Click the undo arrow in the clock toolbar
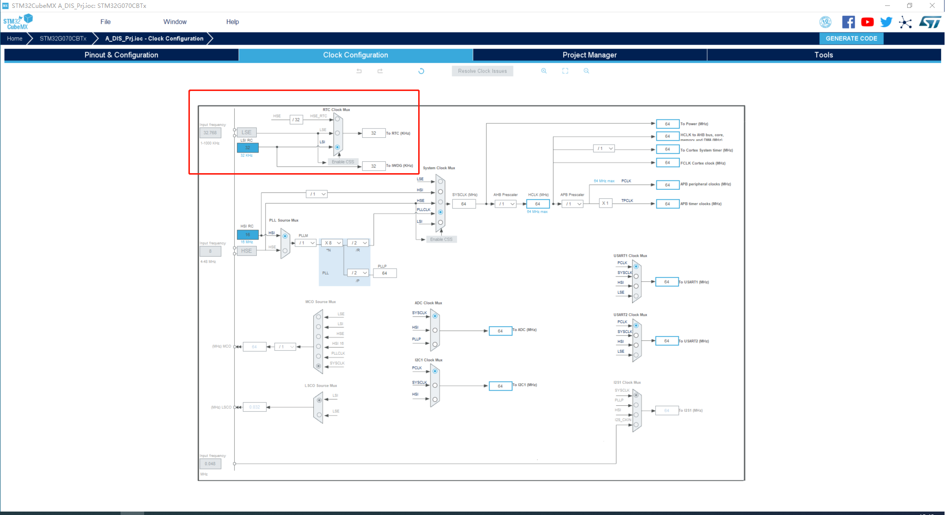The image size is (948, 515). (x=359, y=71)
